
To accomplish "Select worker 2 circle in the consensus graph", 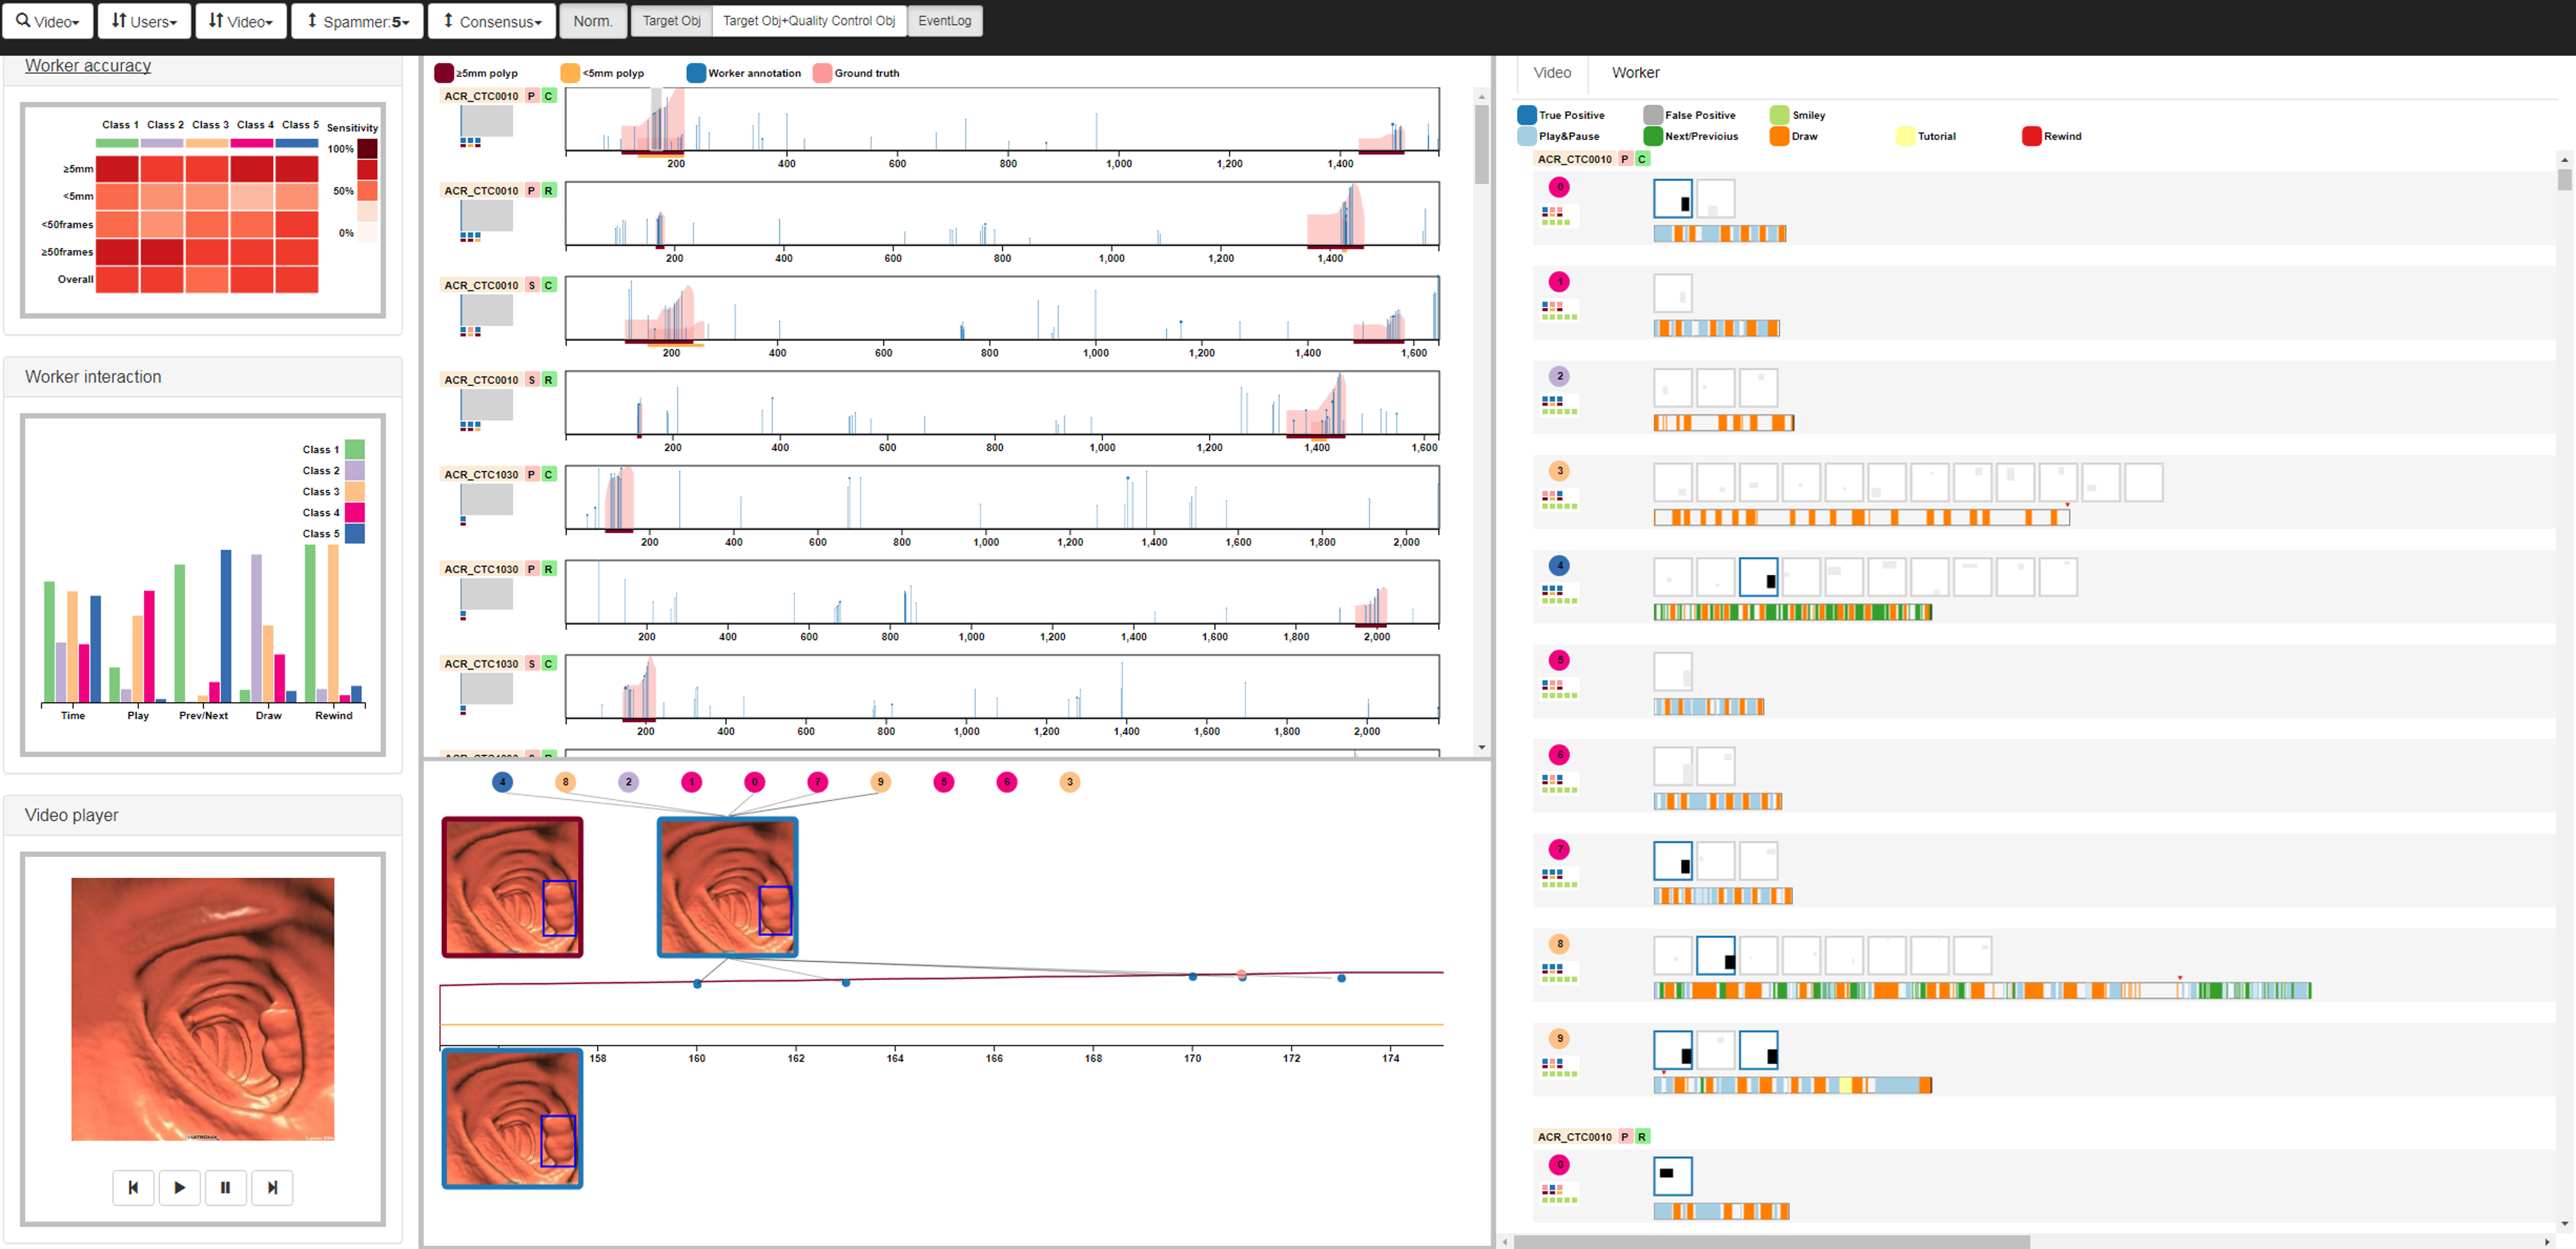I will [x=629, y=782].
